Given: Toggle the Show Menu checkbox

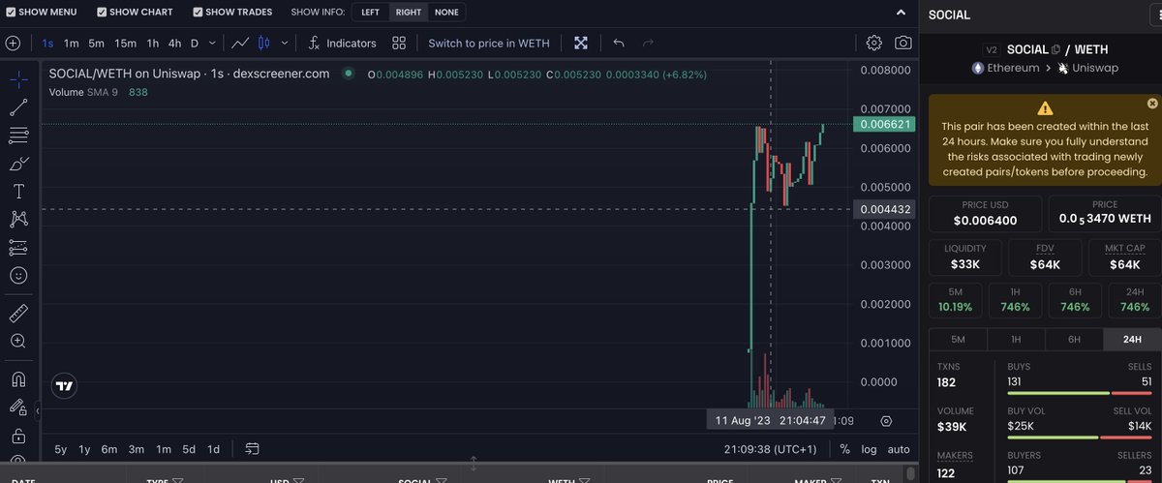Looking at the screenshot, I should pos(11,13).
